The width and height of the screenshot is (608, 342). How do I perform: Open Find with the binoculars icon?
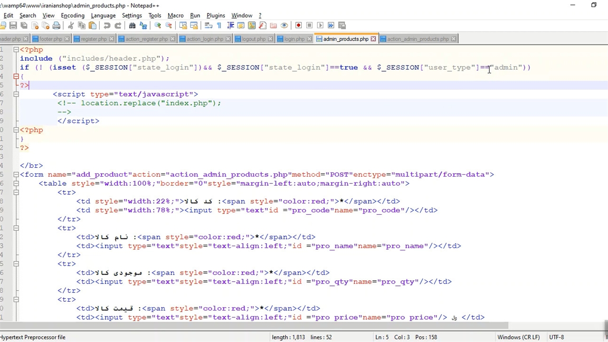tap(132, 25)
